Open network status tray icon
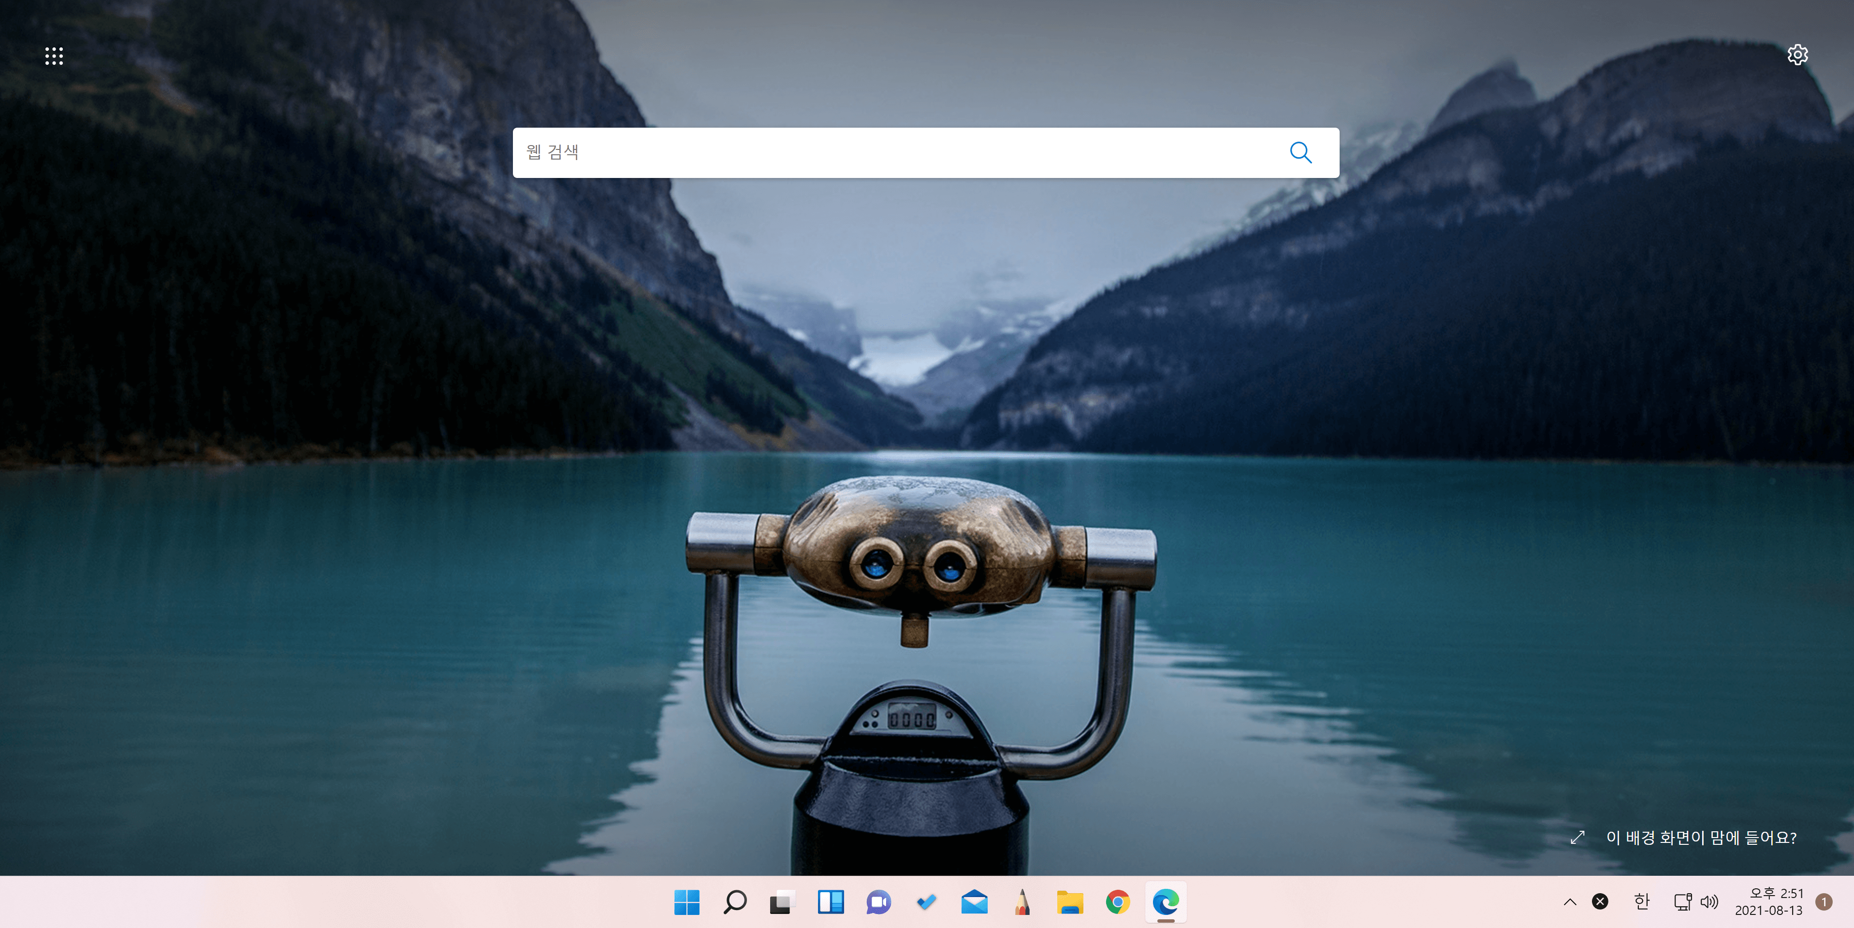This screenshot has height=928, width=1854. pos(1682,901)
